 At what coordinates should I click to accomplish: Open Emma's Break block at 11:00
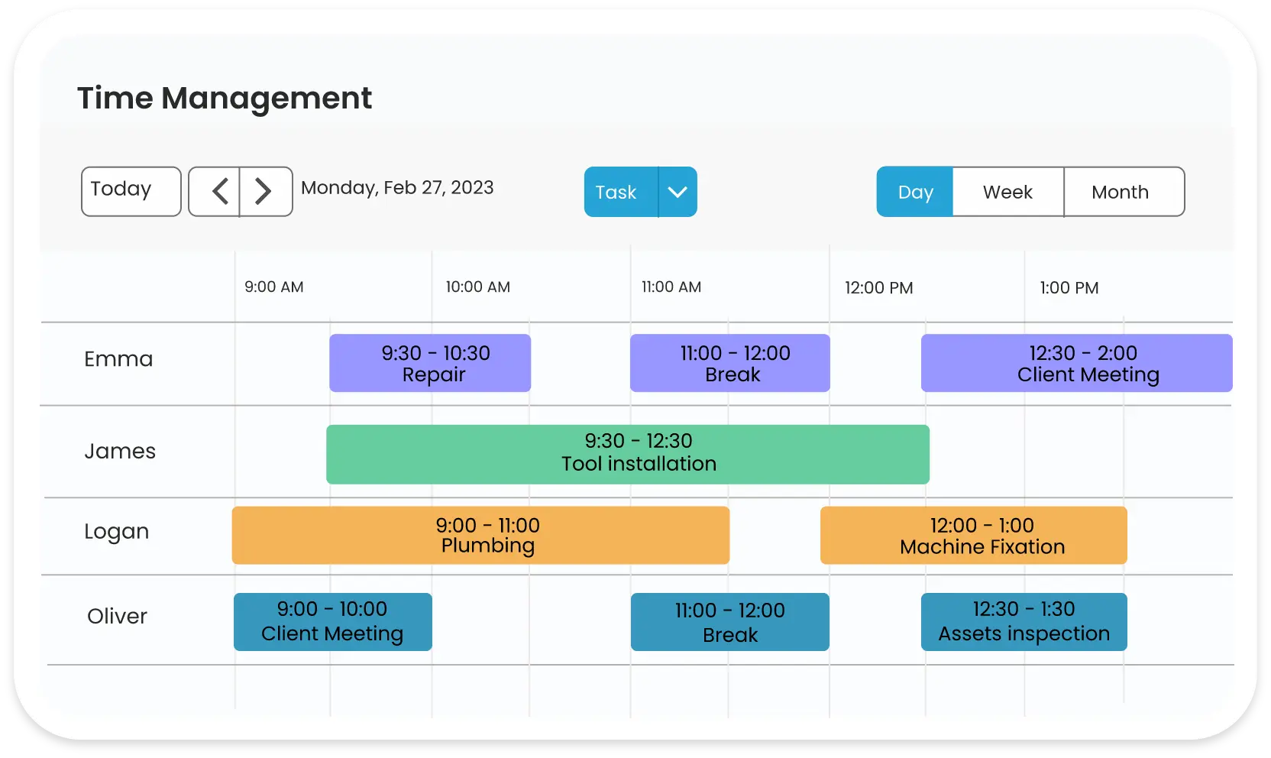(729, 363)
